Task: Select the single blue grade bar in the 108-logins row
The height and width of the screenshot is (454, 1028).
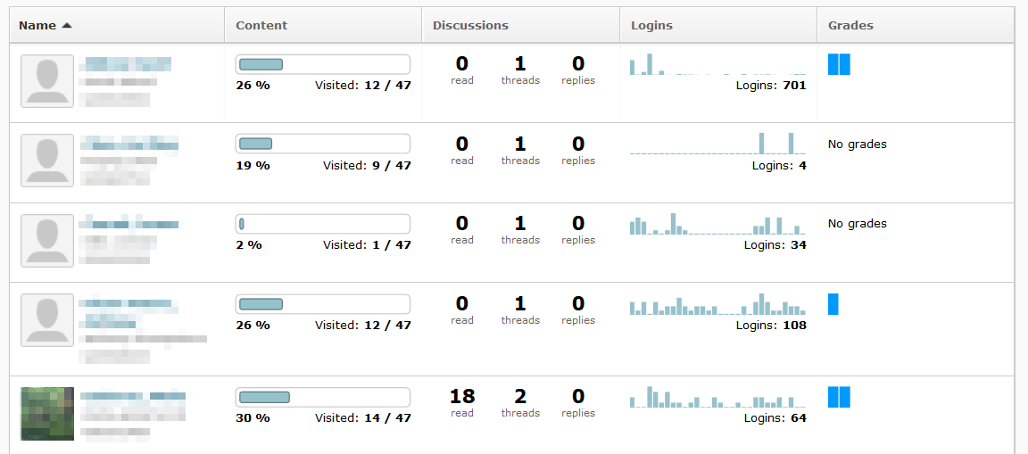Action: (833, 304)
